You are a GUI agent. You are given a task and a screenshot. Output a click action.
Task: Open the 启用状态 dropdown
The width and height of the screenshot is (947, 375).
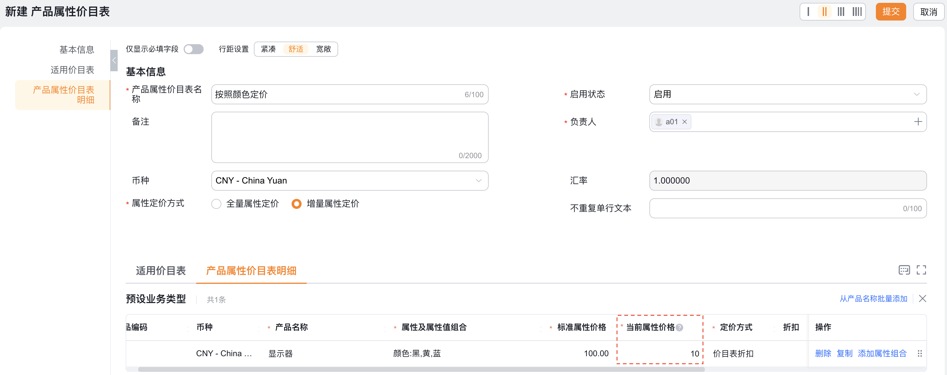coord(787,94)
